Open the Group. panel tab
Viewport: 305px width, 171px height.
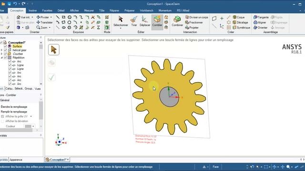(x=29, y=89)
